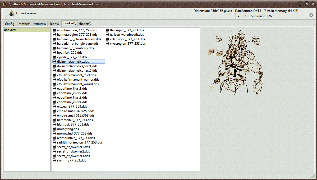Click file icon beside hammerfell_377_253.dds

(54, 120)
